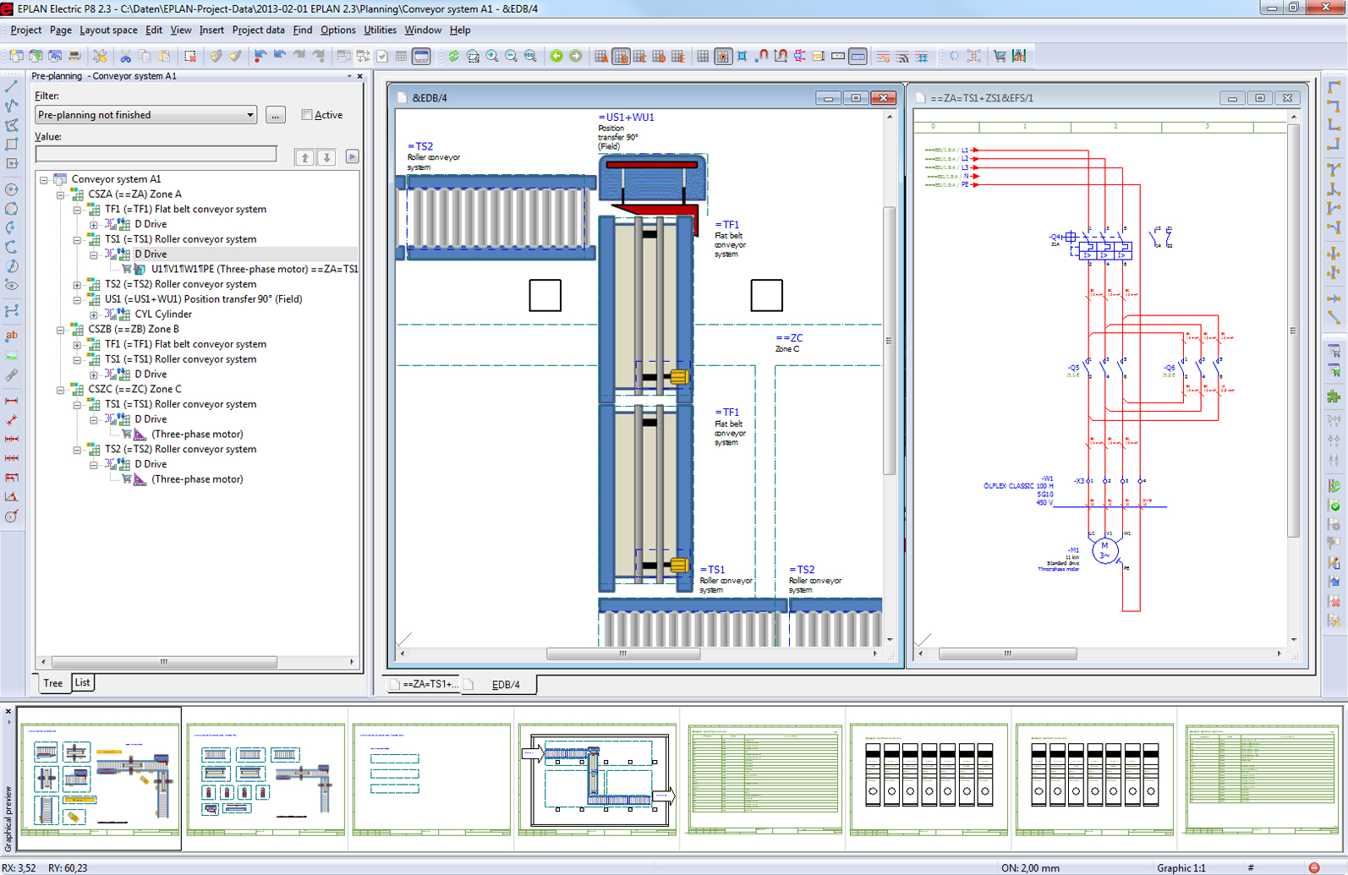
Task: Switch to the List tab
Action: pyautogui.click(x=82, y=683)
